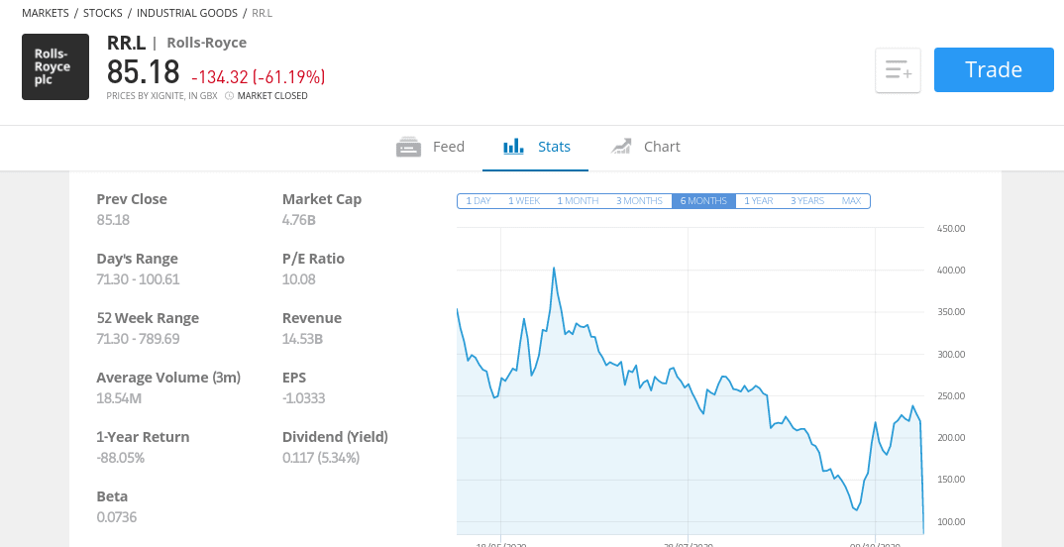Set chart range to MAX
Viewport: 1064px width, 547px height.
851,201
